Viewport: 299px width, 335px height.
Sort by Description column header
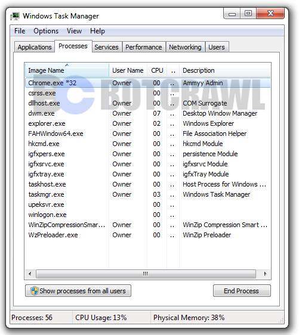coord(225,70)
